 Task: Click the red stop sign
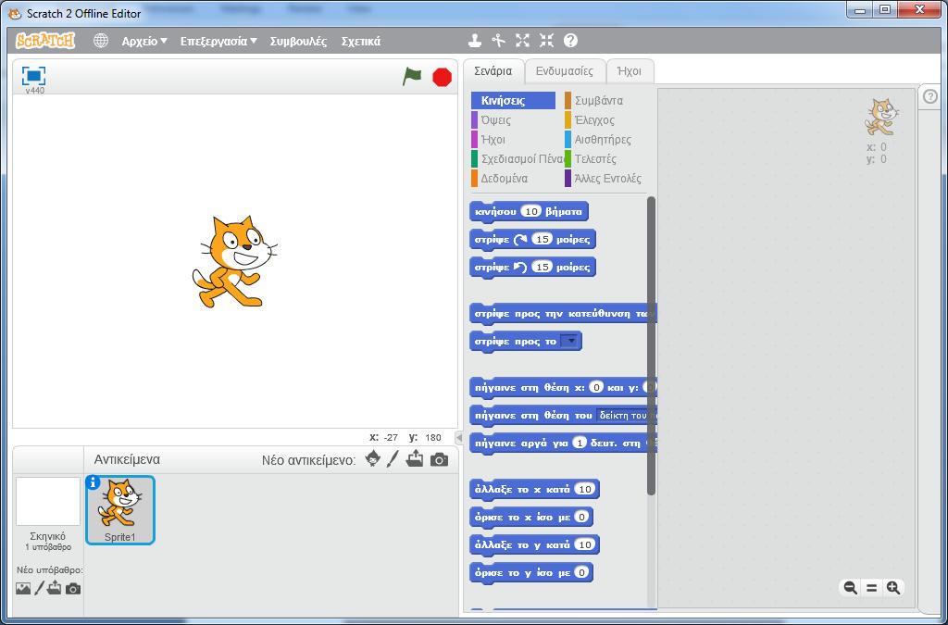(442, 78)
